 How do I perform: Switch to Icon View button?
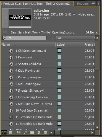click(11, 133)
